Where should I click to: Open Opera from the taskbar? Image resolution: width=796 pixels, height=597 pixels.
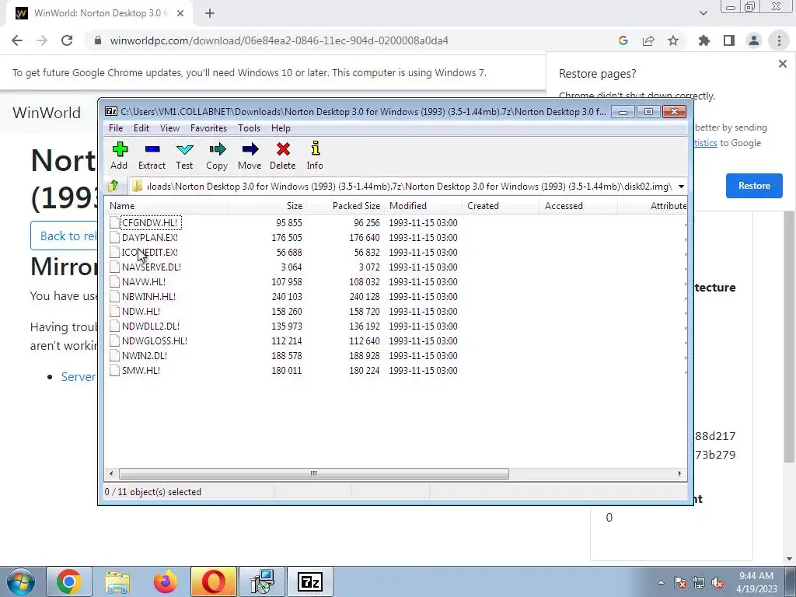point(214,581)
